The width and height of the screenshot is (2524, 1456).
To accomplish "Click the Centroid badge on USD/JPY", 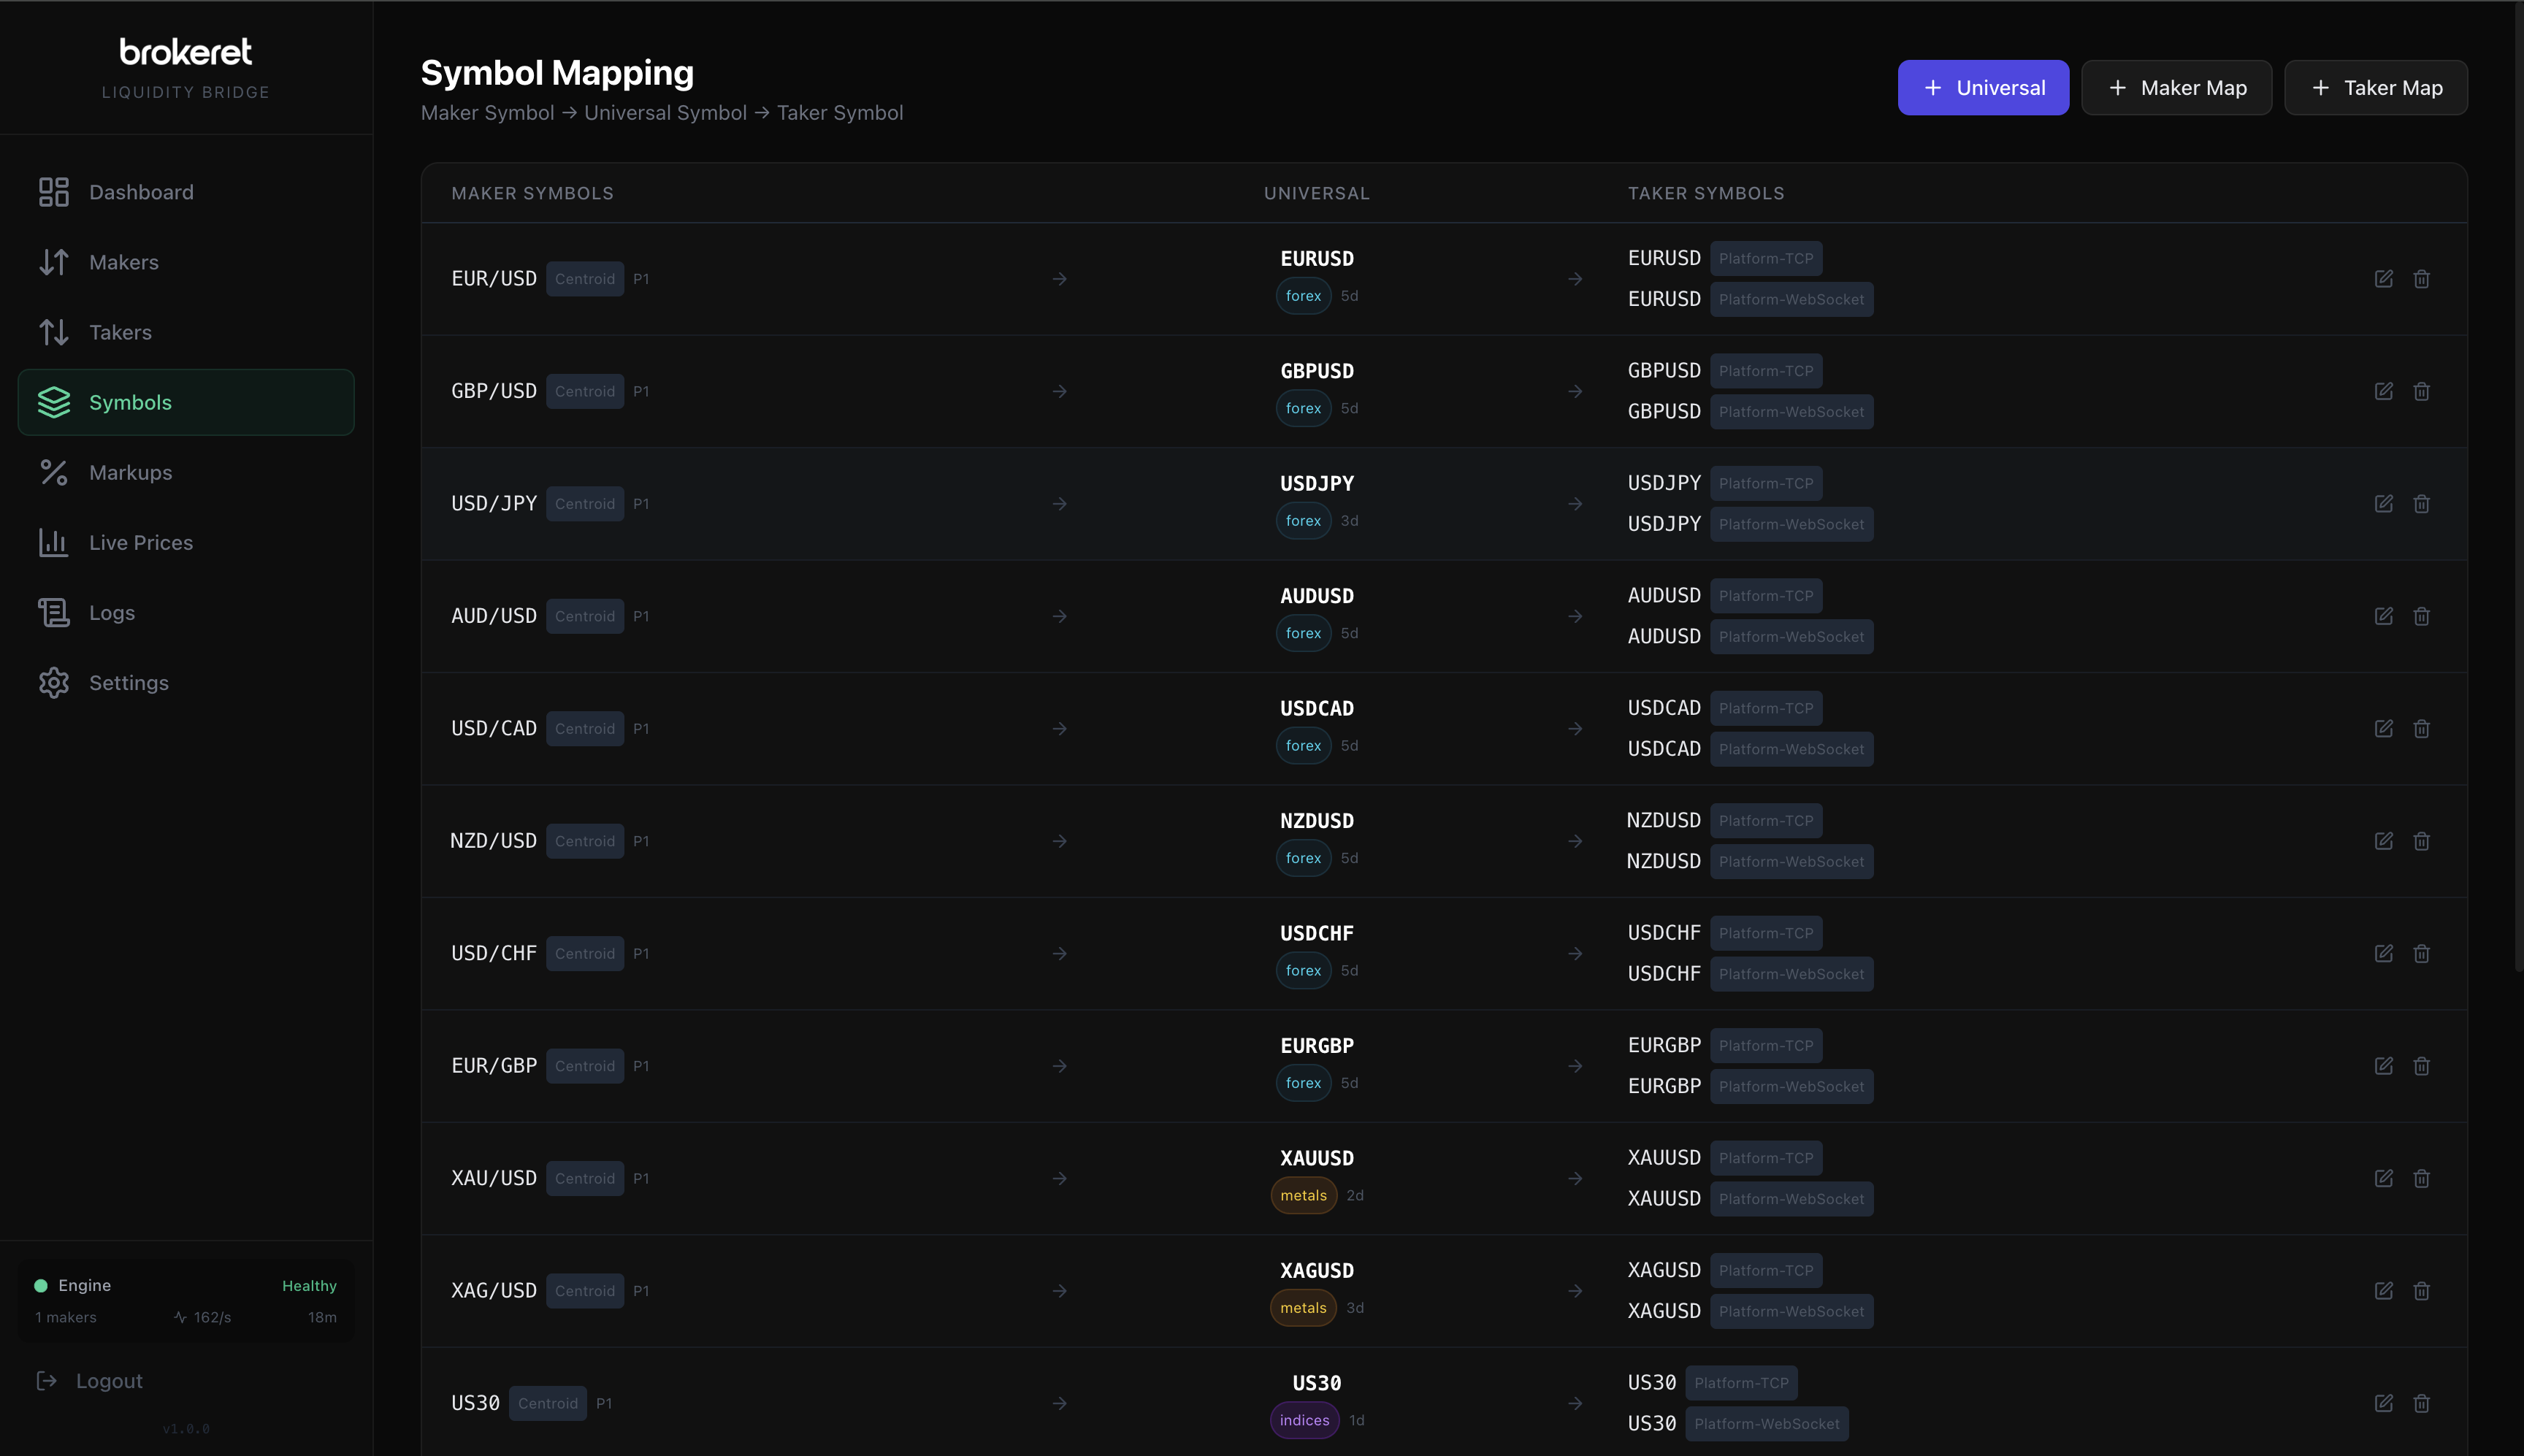I will click(x=585, y=503).
